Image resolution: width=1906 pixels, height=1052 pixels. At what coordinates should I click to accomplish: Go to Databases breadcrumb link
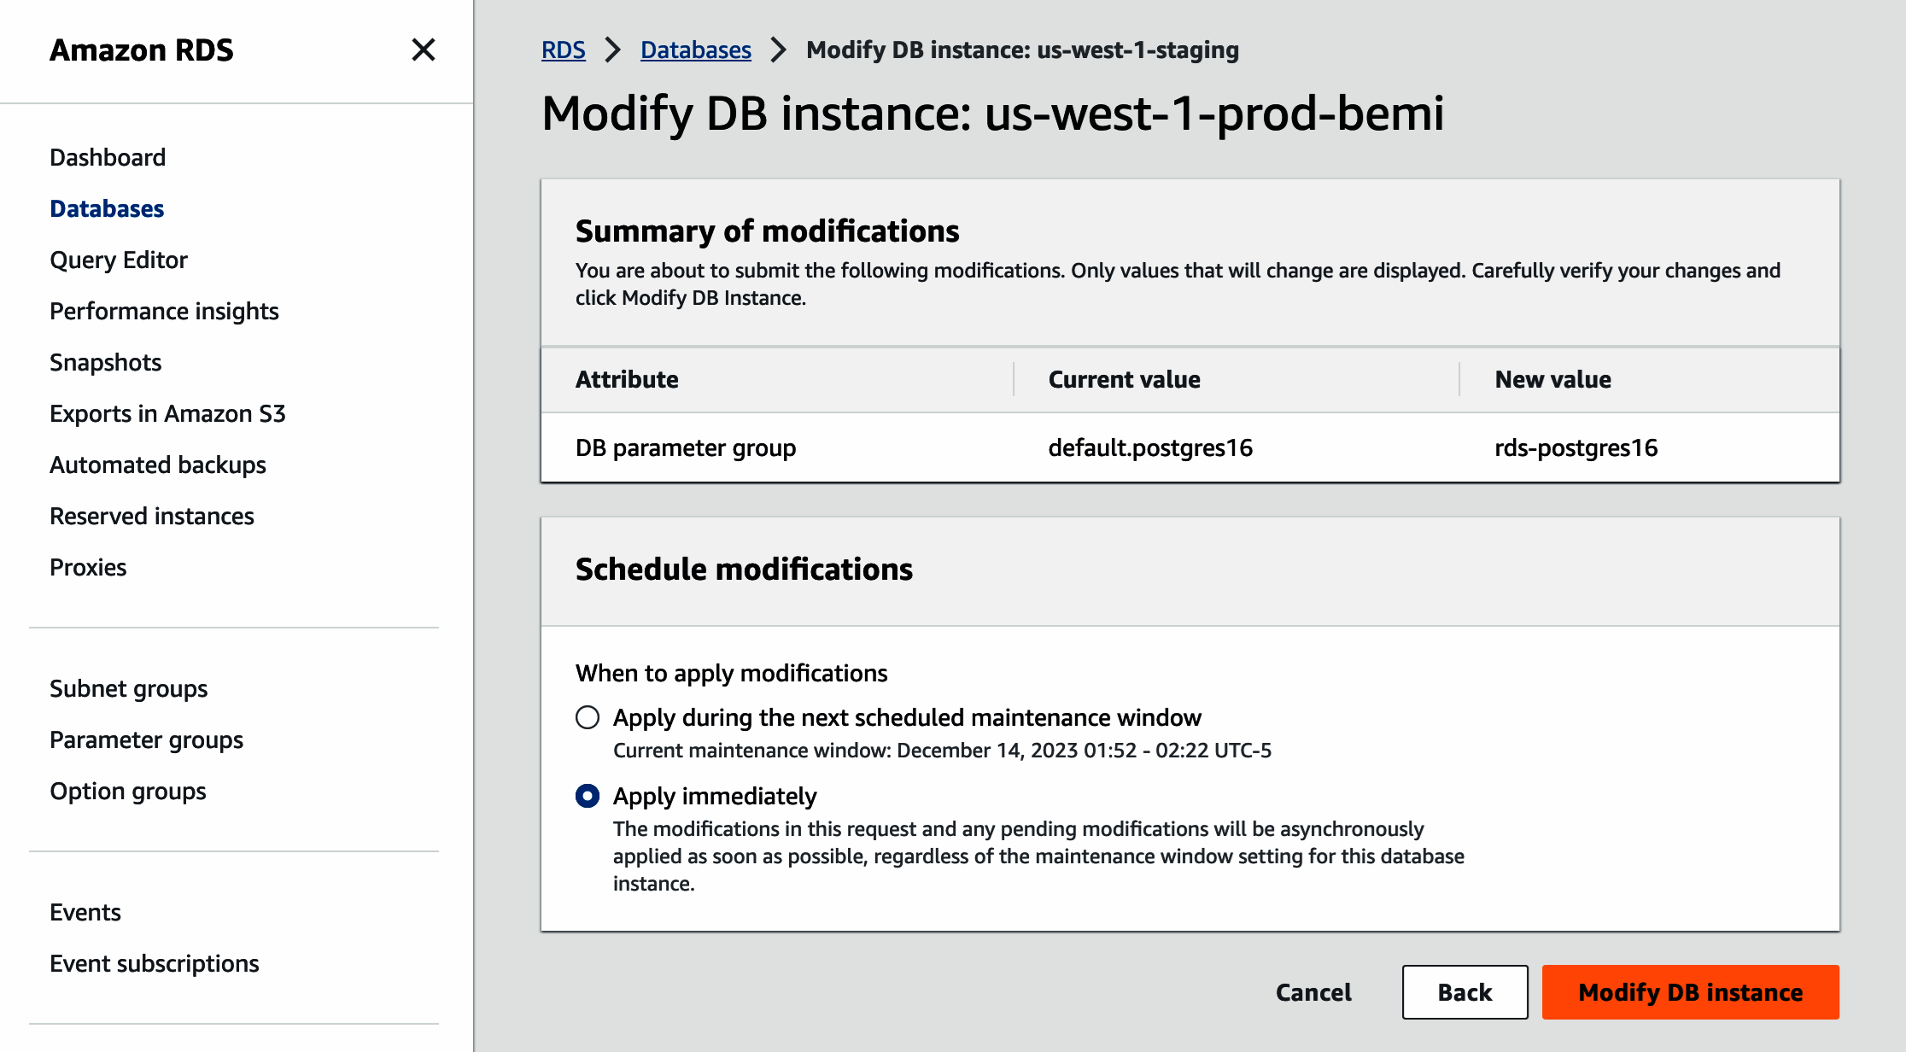coord(695,50)
